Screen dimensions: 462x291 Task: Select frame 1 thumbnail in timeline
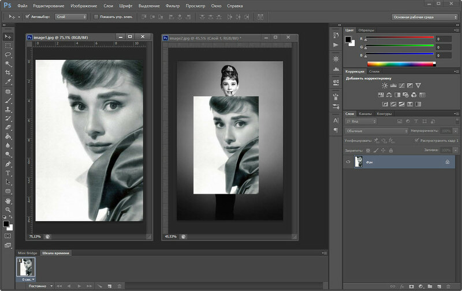point(26,267)
